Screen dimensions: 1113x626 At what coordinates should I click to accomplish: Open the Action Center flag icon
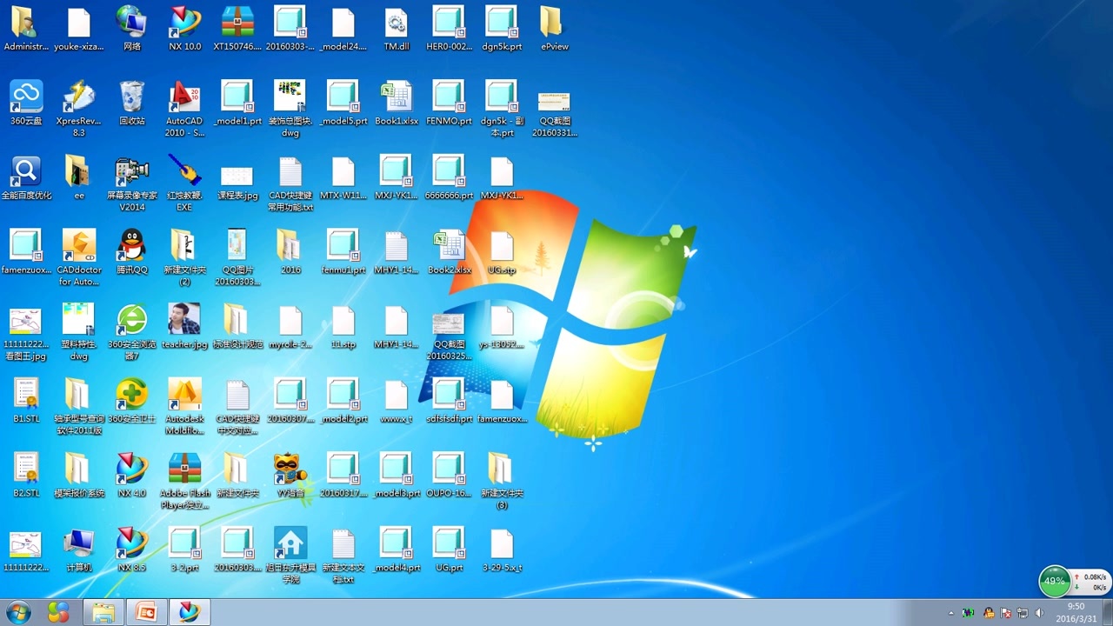1006,613
